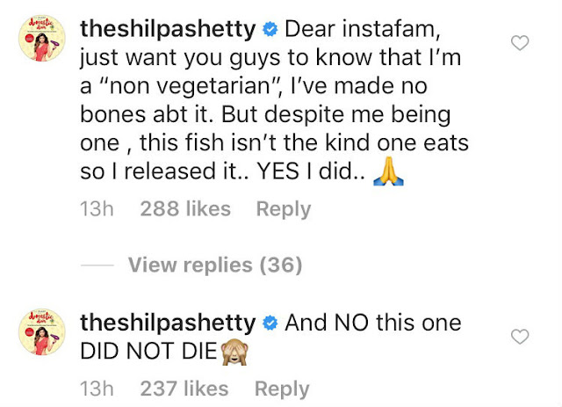Viewport: 562px width, 407px height.
Task: Reply to the "Dear instafam" comment
Action: click(283, 209)
